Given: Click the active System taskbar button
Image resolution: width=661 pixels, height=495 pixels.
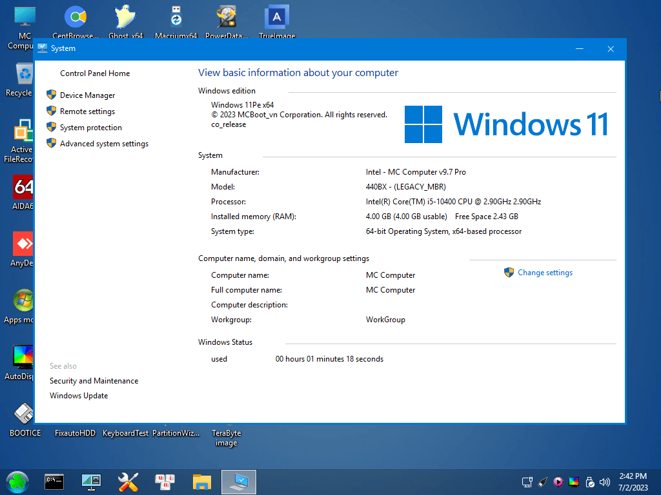Looking at the screenshot, I should (x=239, y=482).
